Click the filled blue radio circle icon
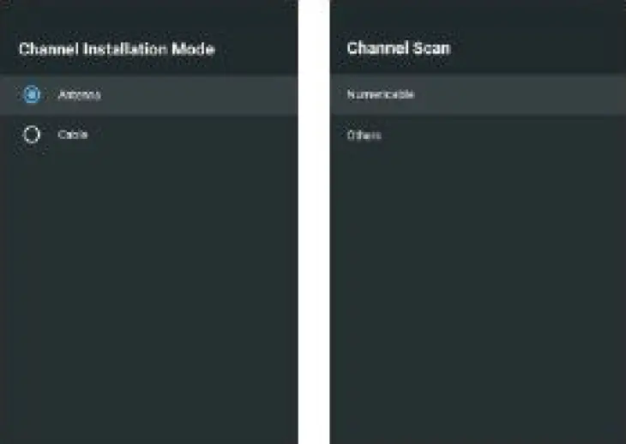626x444 pixels. pos(32,95)
